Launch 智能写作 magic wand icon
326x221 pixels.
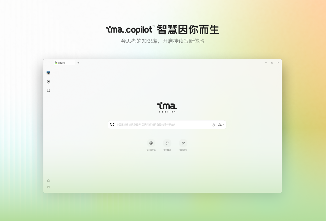click(x=183, y=143)
